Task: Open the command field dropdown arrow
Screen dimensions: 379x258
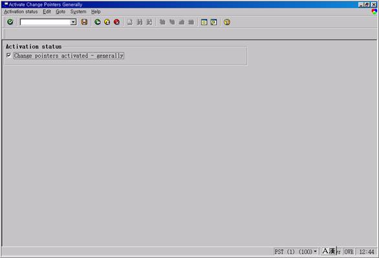Action: click(73, 22)
